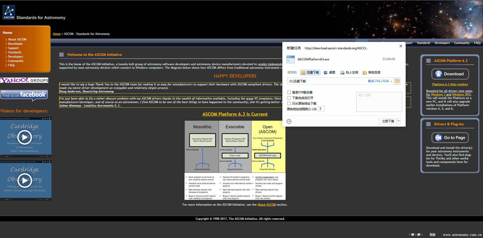Screen dimensions: 483x238
Task: Select Standards in the top navigation bar
Action: 423,43
